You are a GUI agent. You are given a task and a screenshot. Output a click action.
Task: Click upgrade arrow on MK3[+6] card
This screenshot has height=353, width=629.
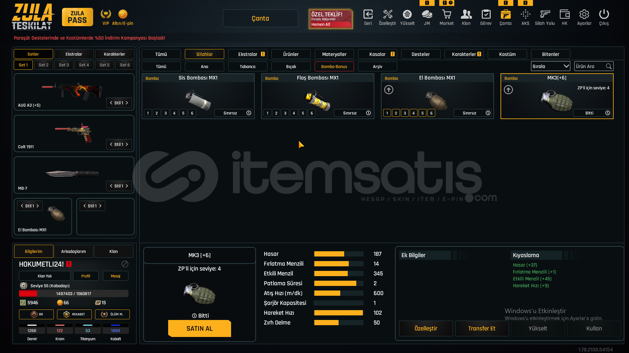508,90
